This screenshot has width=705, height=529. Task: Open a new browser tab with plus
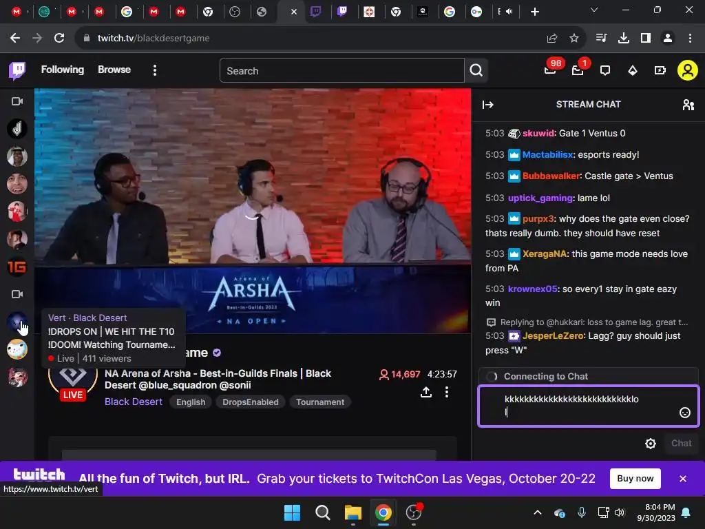click(x=534, y=12)
